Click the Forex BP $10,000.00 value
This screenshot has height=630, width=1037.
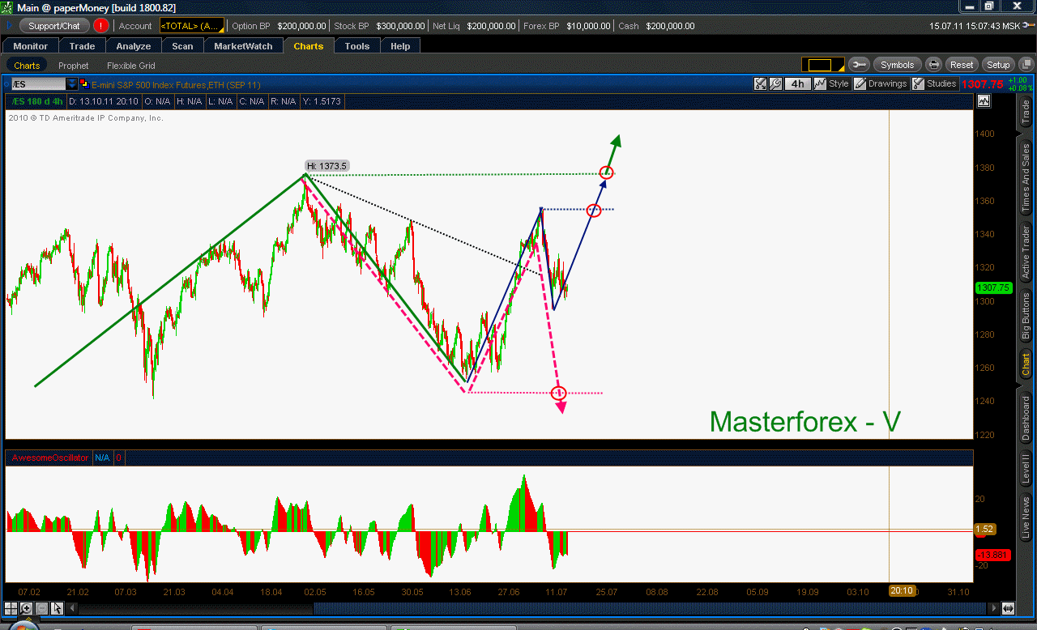pyautogui.click(x=587, y=26)
